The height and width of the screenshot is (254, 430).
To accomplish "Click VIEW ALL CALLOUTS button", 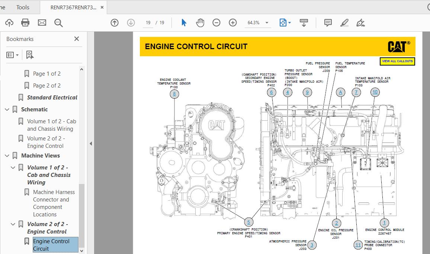I will (x=397, y=61).
